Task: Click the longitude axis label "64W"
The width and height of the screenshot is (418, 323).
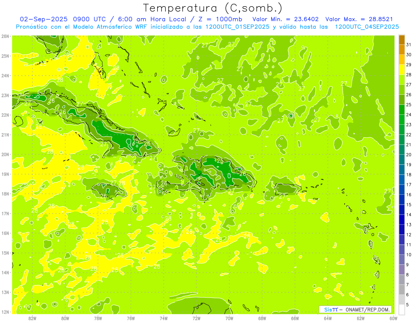Action: 328,318
